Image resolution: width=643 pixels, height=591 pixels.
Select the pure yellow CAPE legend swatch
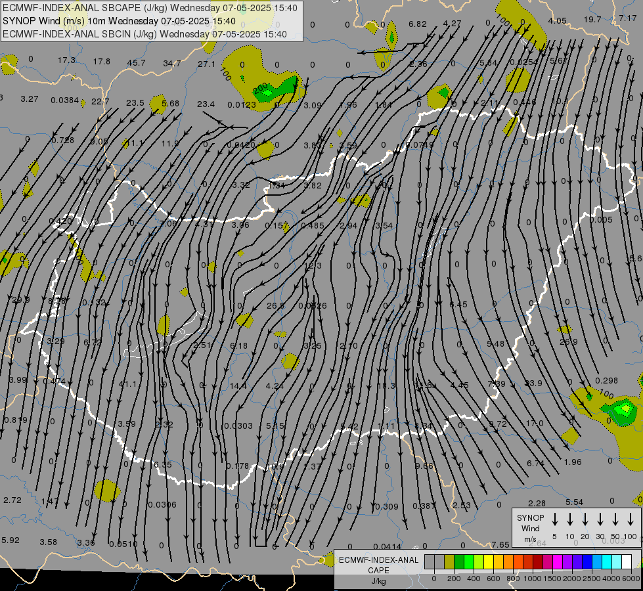tap(489, 561)
